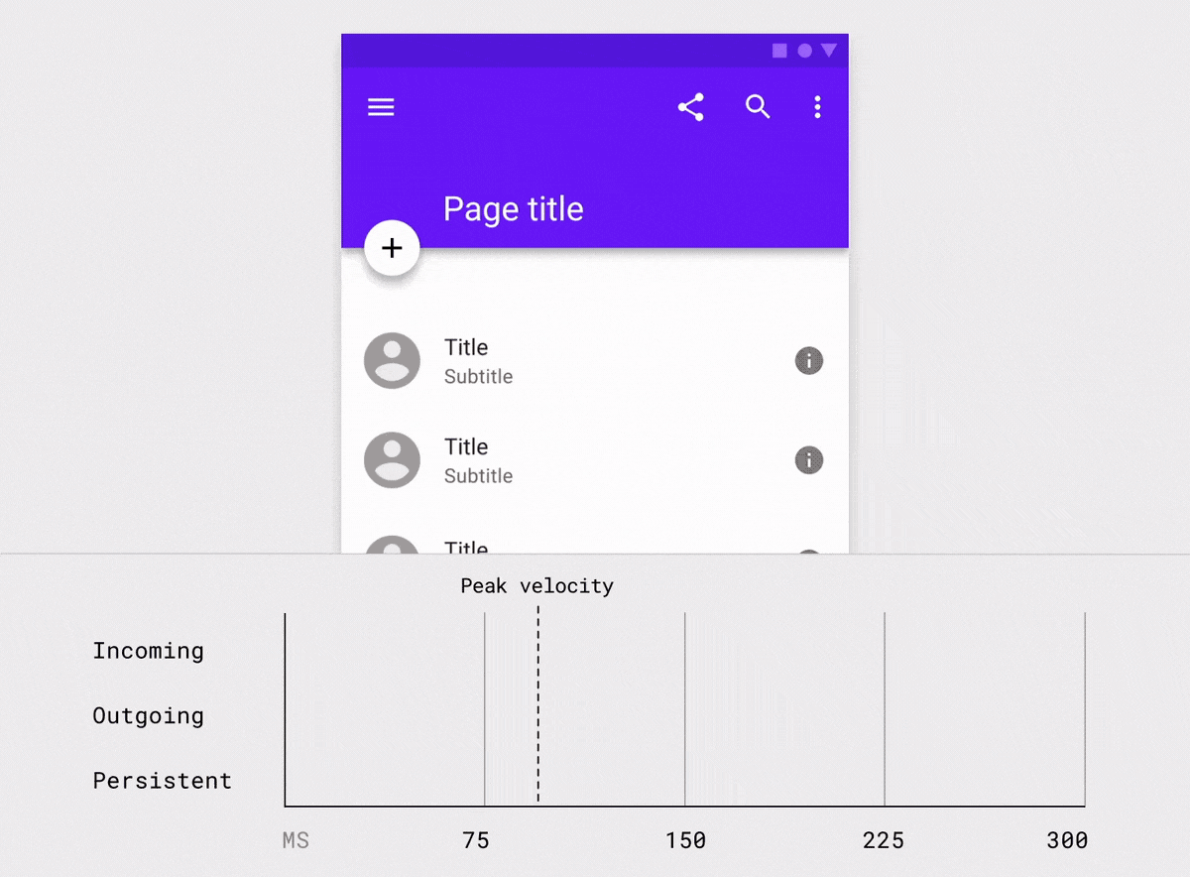The height and width of the screenshot is (877, 1190).
Task: Click the MS axis label
Action: pyautogui.click(x=296, y=840)
